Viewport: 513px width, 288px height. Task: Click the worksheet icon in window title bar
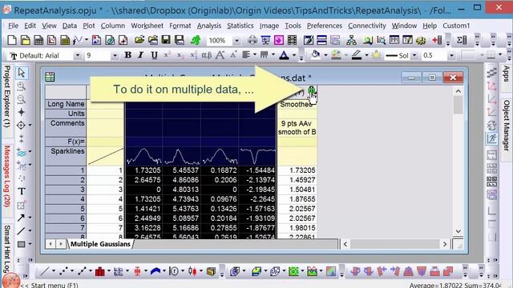tap(50, 77)
